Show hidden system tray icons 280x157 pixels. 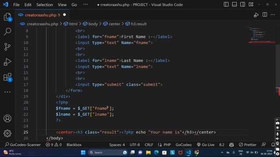pyautogui.click(x=222, y=152)
